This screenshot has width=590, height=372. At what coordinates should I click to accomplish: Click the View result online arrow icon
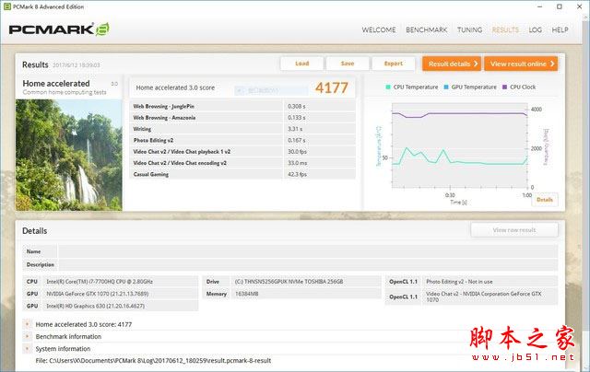coord(552,64)
